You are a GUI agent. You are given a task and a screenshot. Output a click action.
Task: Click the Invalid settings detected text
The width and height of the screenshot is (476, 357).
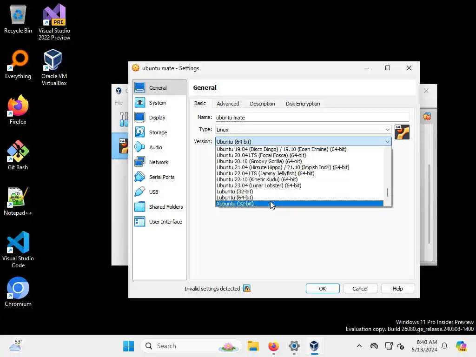(x=212, y=289)
